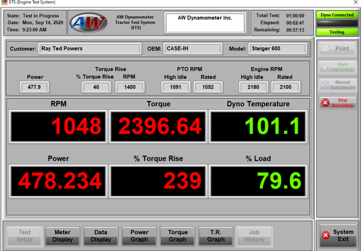Click the System Exit red X icon
Image resolution: width=361 pixels, height=251 pixels.
[x=326, y=235]
